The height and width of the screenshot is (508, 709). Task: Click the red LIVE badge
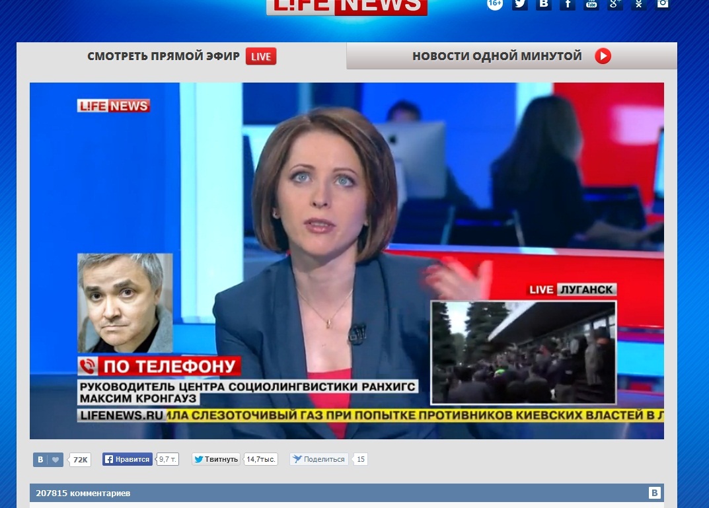point(261,57)
